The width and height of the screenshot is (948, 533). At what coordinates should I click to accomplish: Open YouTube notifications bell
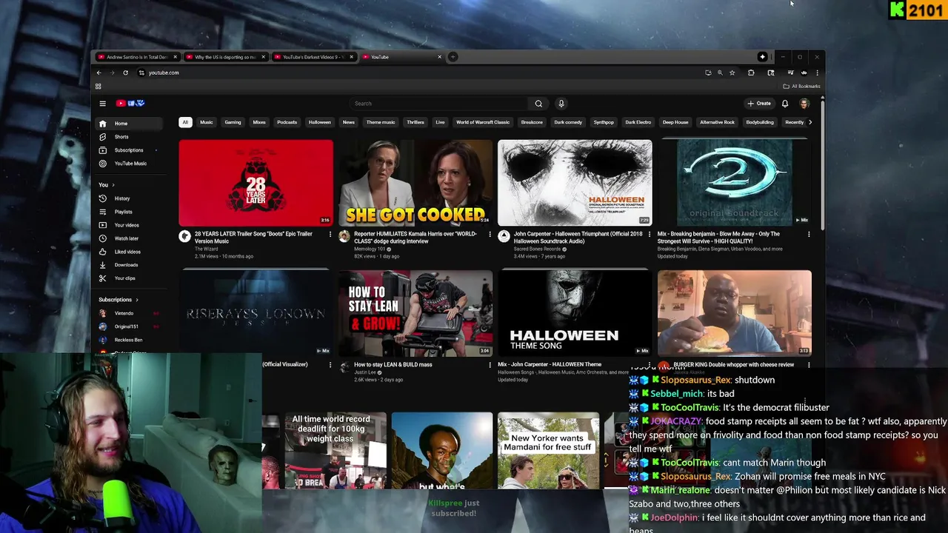785,104
